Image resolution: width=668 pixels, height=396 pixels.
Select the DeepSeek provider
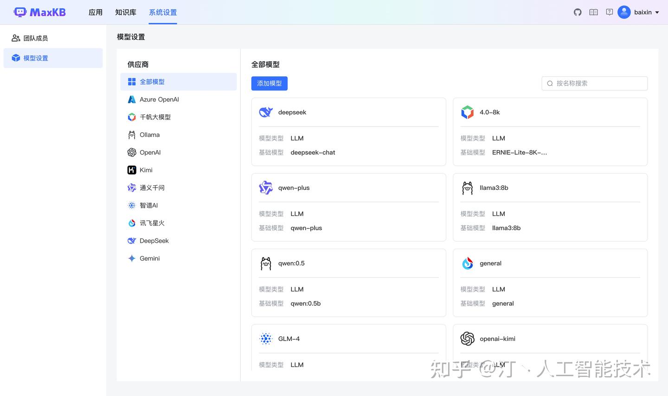(x=154, y=240)
